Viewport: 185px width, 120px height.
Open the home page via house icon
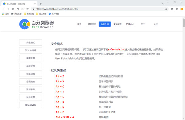18,9
